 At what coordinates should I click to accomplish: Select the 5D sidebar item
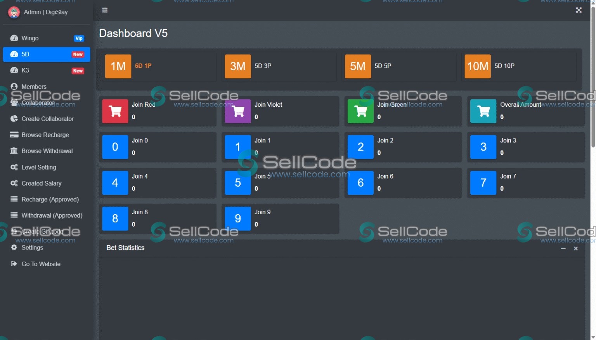click(x=47, y=54)
